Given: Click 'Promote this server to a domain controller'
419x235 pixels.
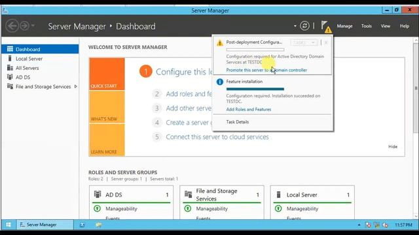Looking at the screenshot, I should [266, 70].
